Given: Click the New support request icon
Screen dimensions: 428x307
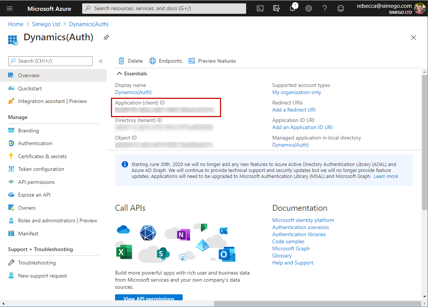Looking at the screenshot, I should point(11,275).
